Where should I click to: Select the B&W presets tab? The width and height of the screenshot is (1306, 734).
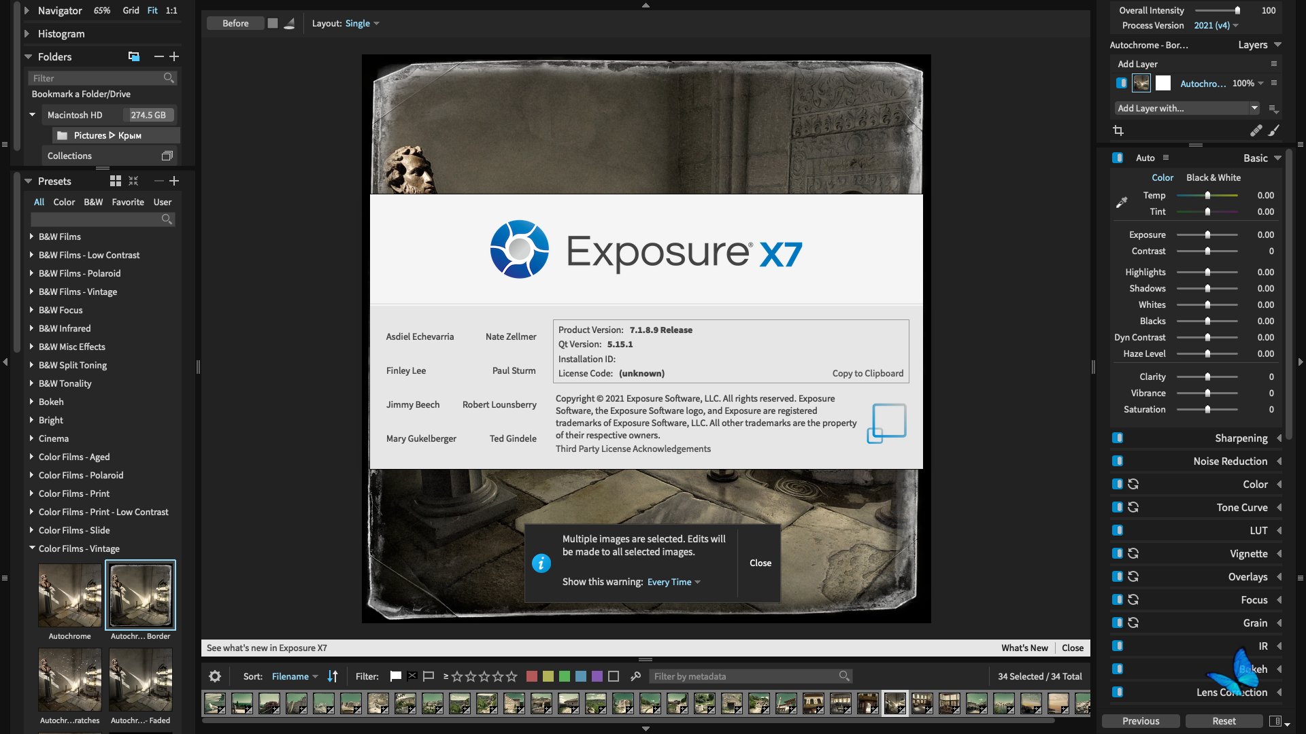click(x=93, y=202)
